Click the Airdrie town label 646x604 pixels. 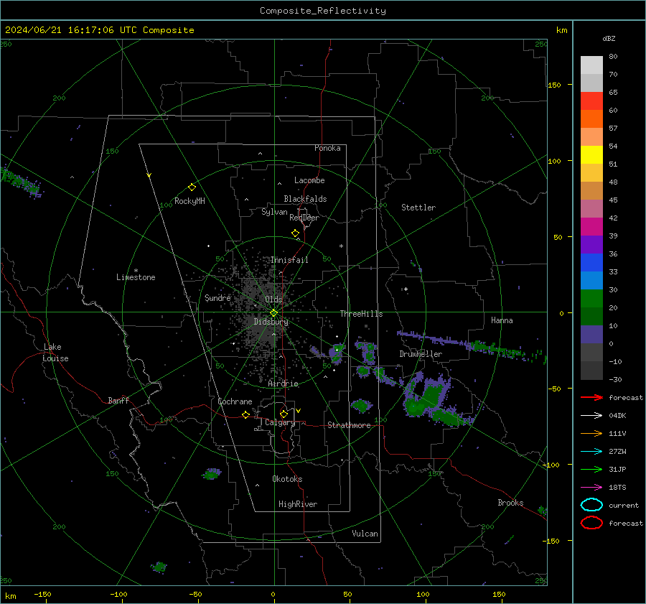tap(283, 384)
